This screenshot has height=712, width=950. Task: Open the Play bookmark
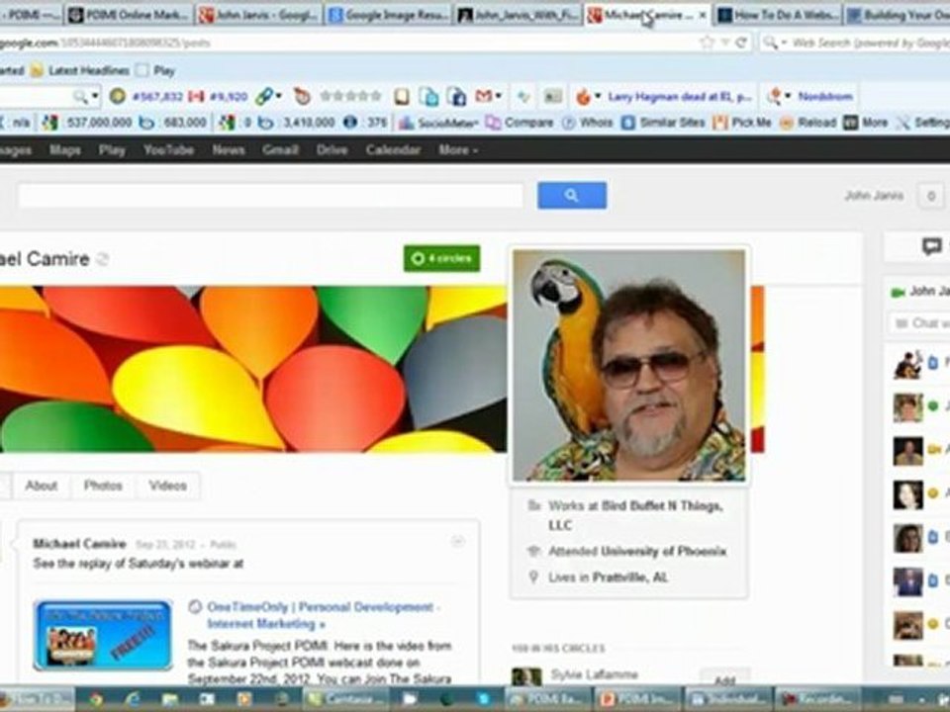[x=155, y=71]
